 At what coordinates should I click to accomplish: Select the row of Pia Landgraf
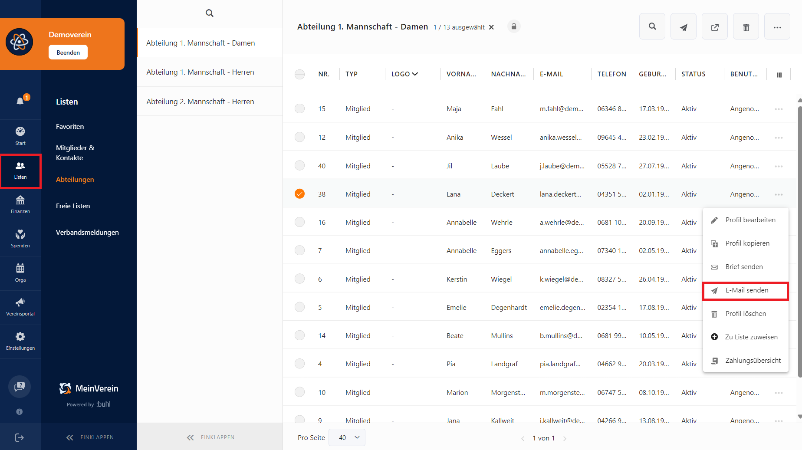click(299, 363)
